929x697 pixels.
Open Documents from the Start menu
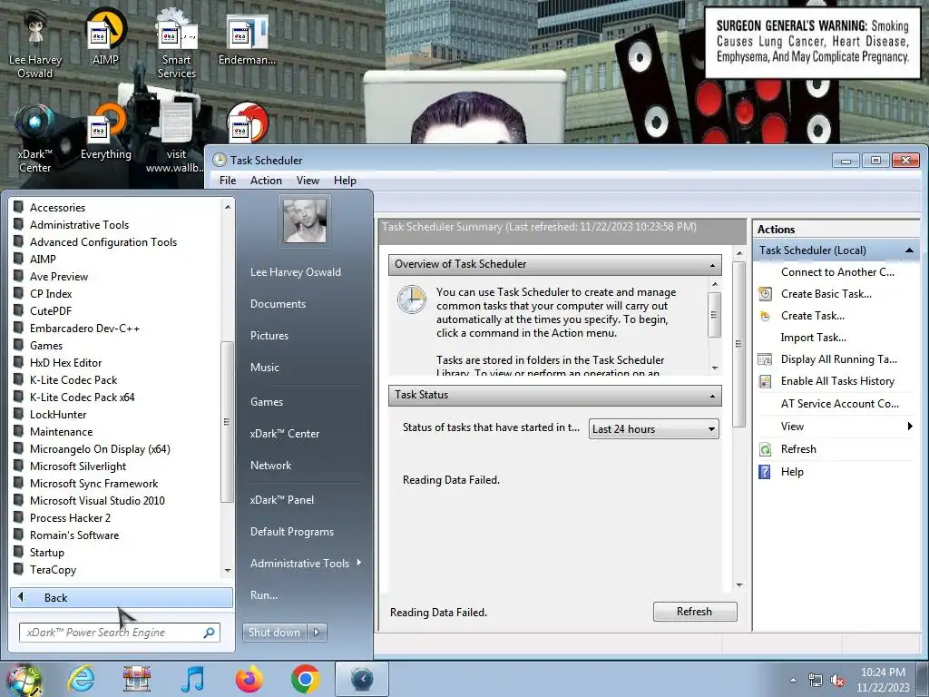pos(278,303)
